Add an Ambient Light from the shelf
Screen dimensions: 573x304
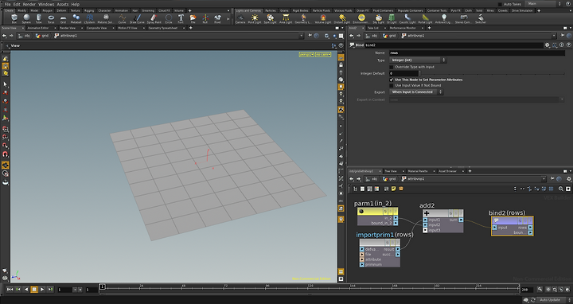click(x=443, y=18)
